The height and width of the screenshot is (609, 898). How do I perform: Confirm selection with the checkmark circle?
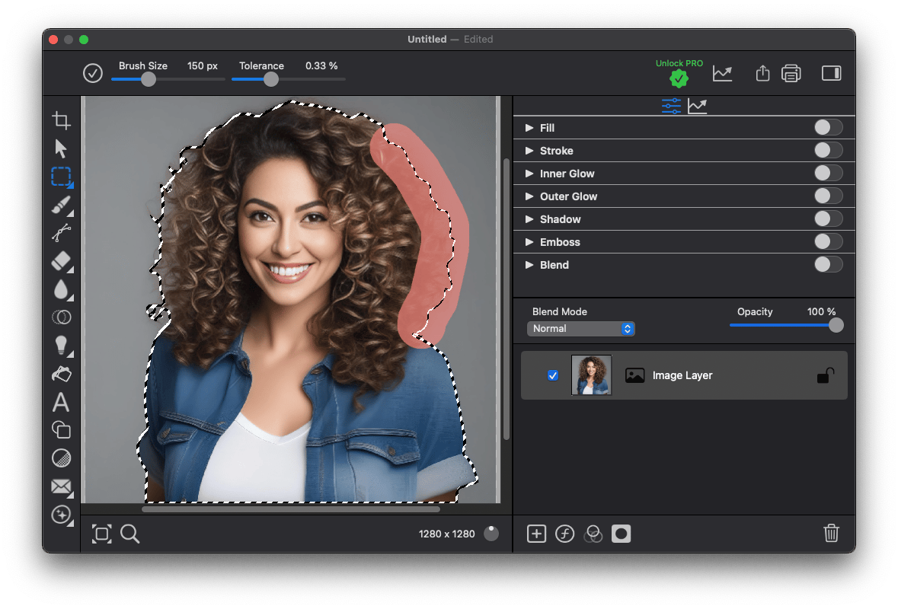93,73
